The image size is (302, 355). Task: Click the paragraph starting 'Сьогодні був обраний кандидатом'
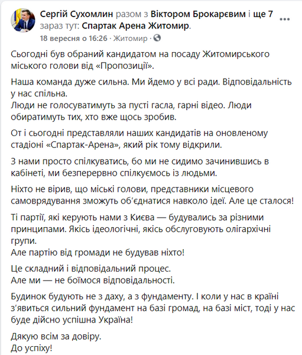click(x=140, y=60)
